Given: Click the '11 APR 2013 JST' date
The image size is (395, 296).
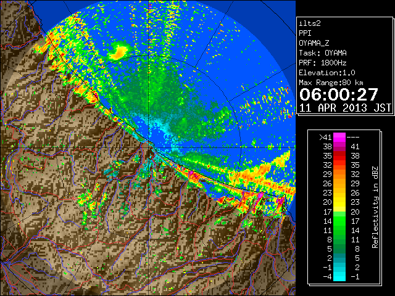Looking at the screenshot, I should click(346, 108).
